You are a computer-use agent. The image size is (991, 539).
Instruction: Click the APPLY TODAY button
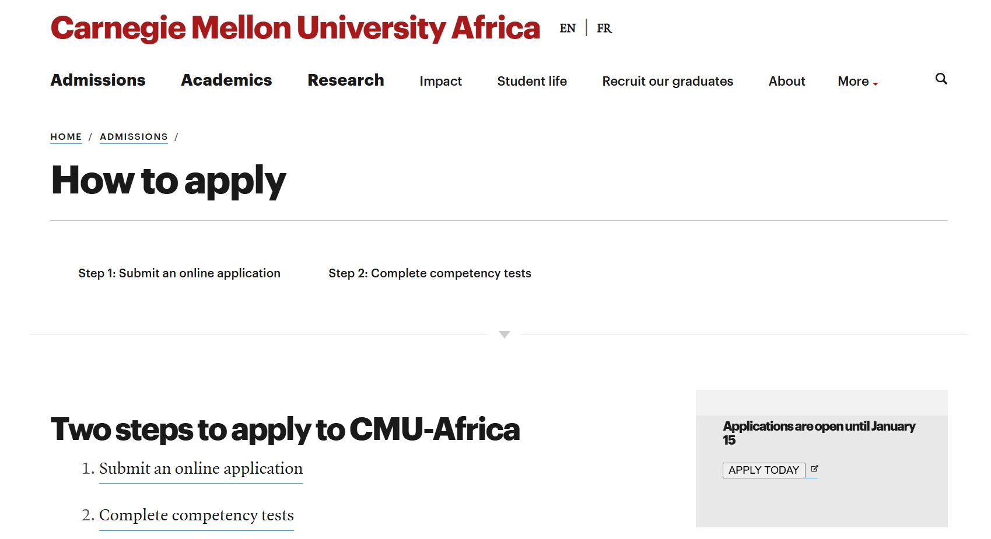[x=764, y=470]
